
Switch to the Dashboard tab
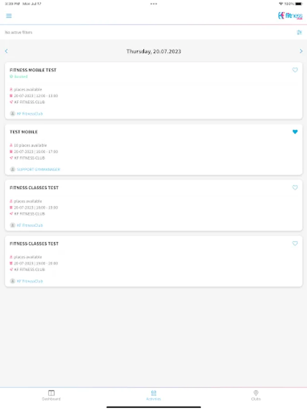(51, 395)
